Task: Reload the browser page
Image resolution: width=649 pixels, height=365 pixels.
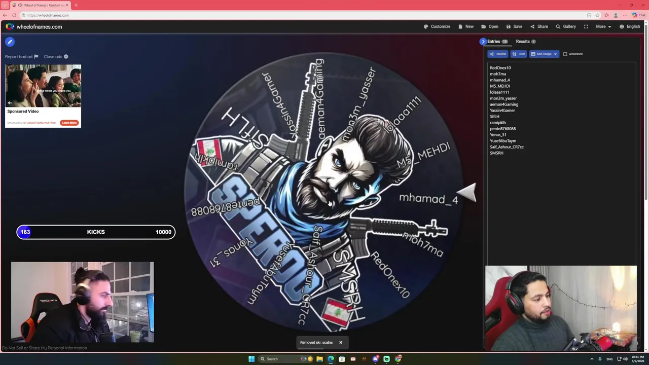Action: 14,15
